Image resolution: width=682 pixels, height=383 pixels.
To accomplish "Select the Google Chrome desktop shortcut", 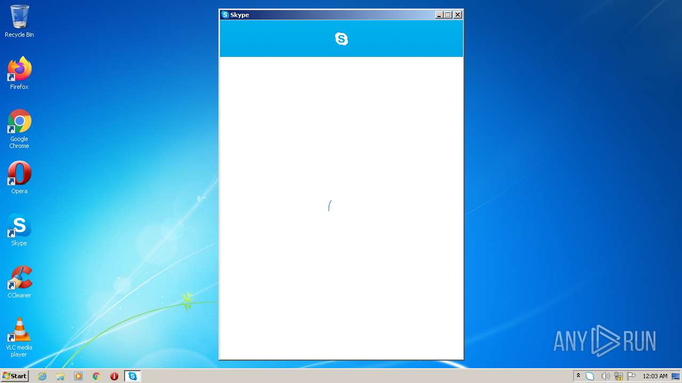I will (x=19, y=129).
